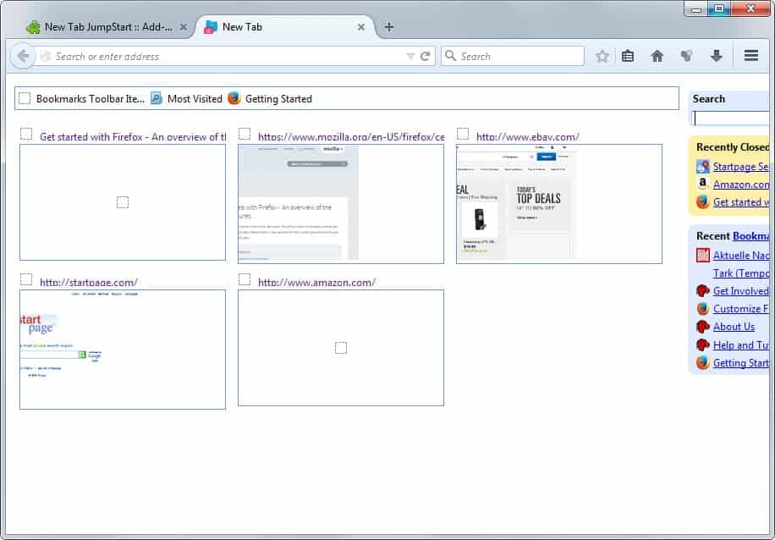Open the Customize Firefox bookmark link
775x540 pixels.
tap(741, 309)
